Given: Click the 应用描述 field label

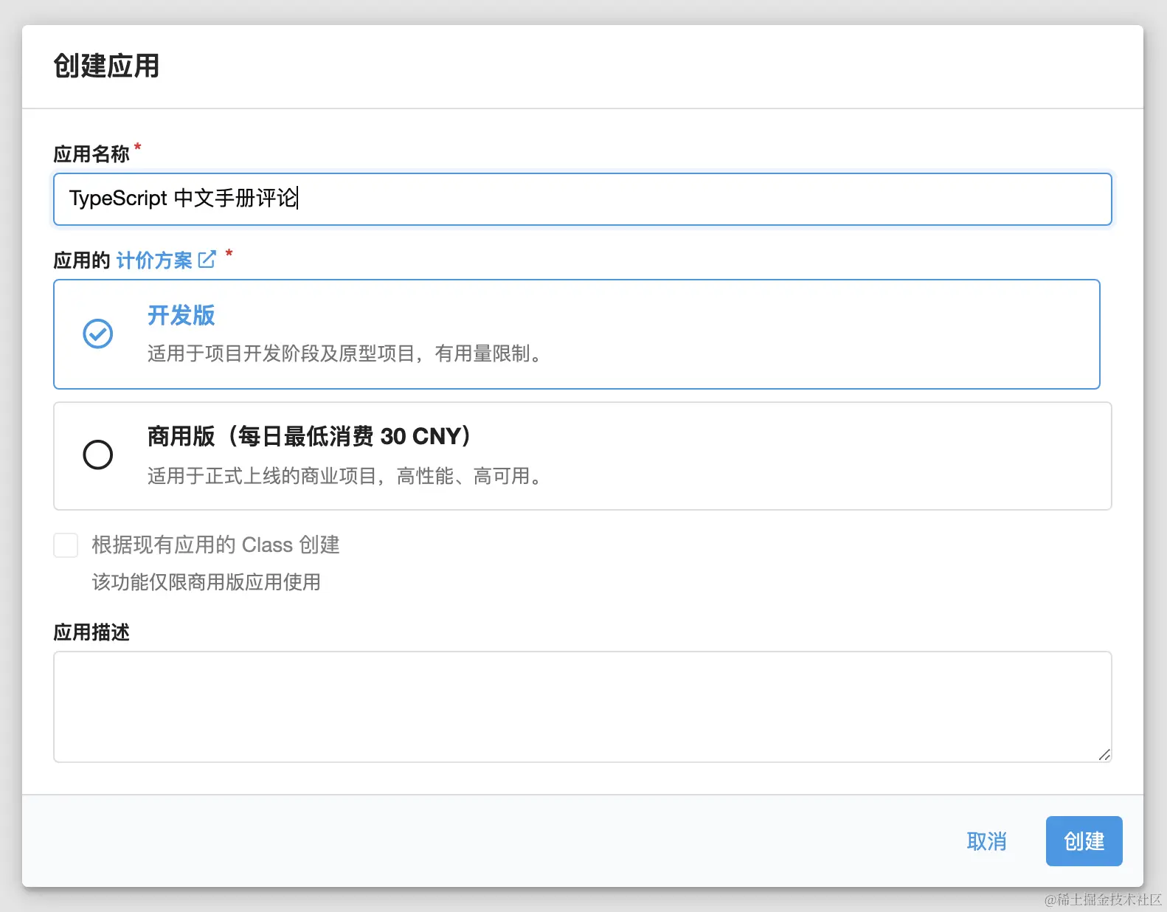Looking at the screenshot, I should click(91, 632).
